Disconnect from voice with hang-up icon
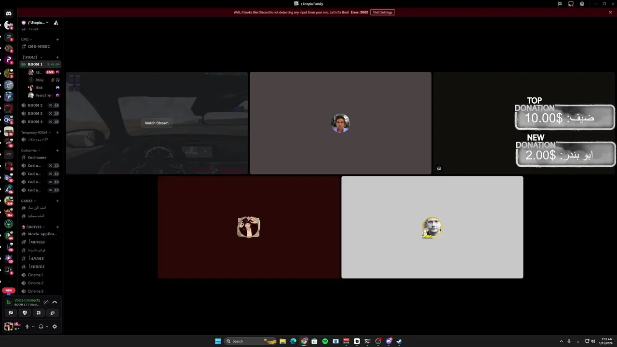This screenshot has width=617, height=347. point(54,302)
